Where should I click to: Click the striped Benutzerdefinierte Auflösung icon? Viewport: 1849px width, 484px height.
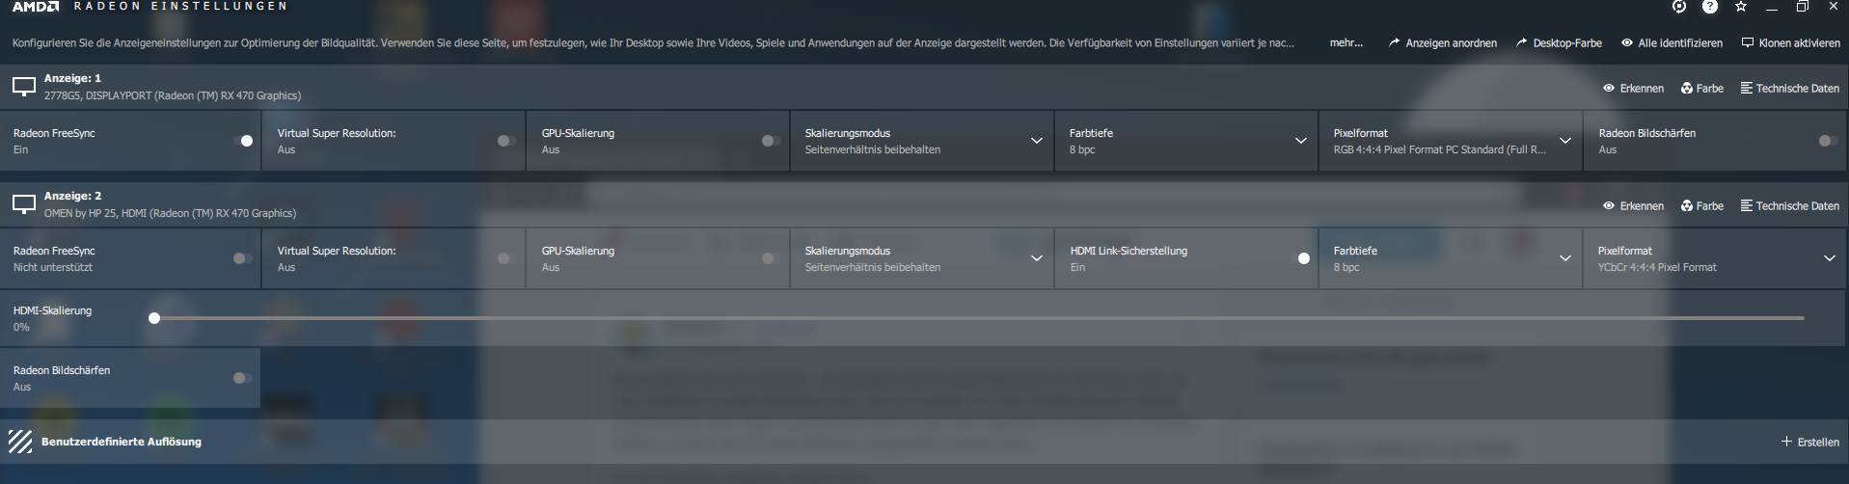(x=20, y=442)
